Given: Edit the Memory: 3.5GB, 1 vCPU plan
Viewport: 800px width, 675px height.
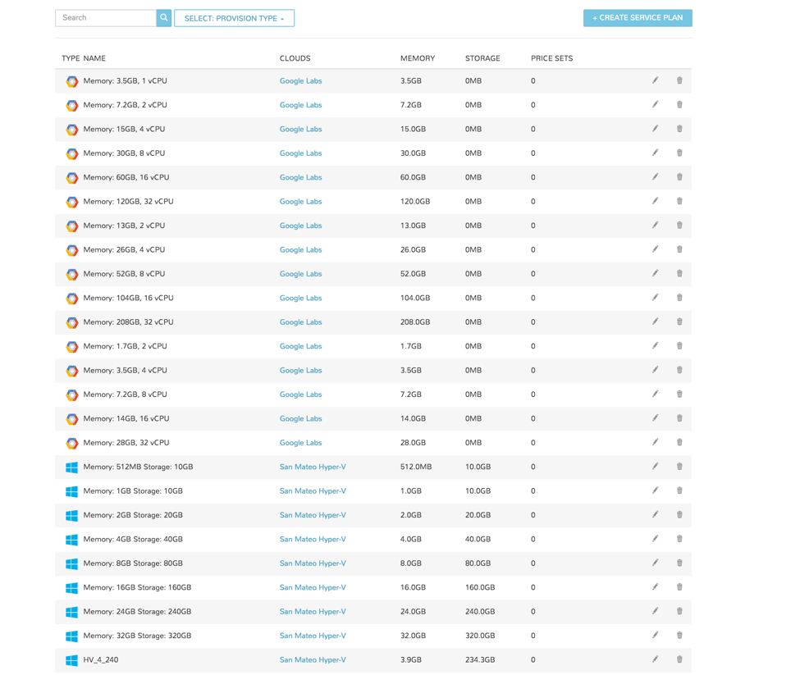Looking at the screenshot, I should click(655, 80).
